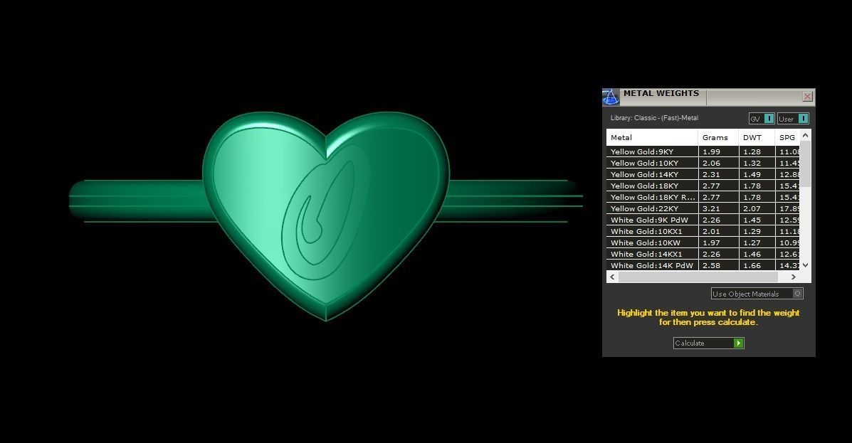Click the Metal Weights title bar
Viewport: 852px width, 443px height.
pos(708,97)
